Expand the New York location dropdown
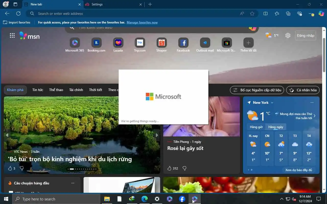The width and height of the screenshot is (327, 204). click(272, 103)
